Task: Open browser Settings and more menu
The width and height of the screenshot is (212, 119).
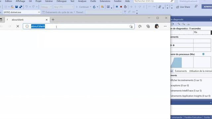Action: pyautogui.click(x=165, y=26)
